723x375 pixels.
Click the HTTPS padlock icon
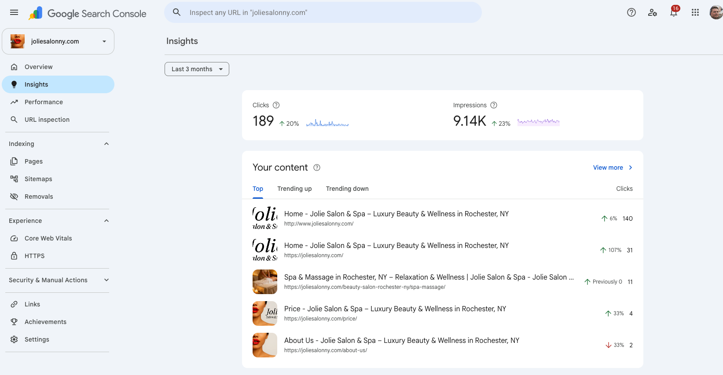pyautogui.click(x=14, y=256)
